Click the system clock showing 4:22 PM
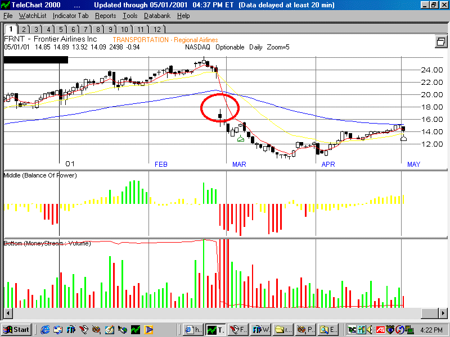 point(431,330)
